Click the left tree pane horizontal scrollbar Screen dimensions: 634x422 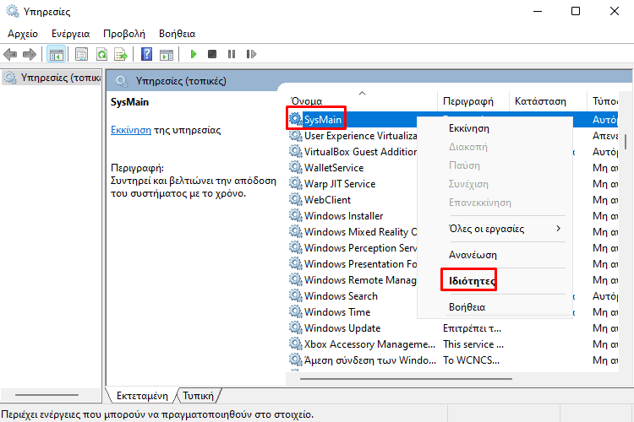click(x=46, y=394)
